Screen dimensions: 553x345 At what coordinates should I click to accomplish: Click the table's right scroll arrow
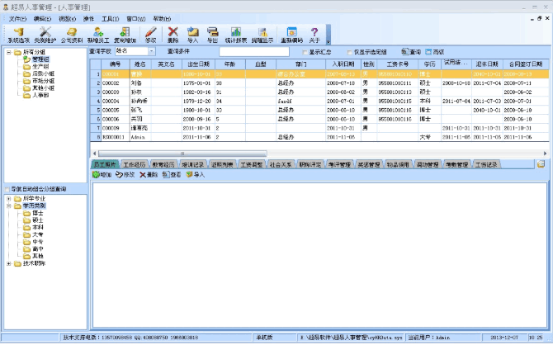click(x=545, y=154)
